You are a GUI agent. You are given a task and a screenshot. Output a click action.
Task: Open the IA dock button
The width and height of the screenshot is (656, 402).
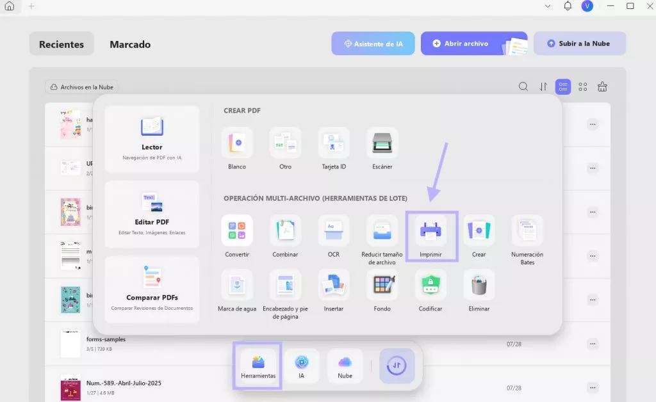click(x=301, y=366)
